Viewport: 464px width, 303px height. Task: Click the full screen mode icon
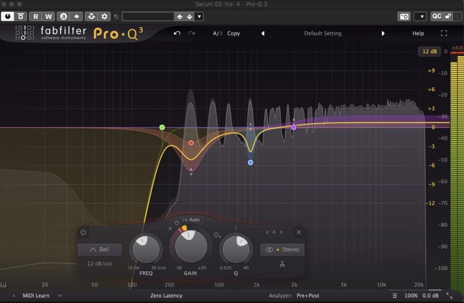coord(444,33)
